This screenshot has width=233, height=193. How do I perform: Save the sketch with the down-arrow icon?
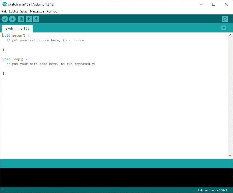(36, 19)
